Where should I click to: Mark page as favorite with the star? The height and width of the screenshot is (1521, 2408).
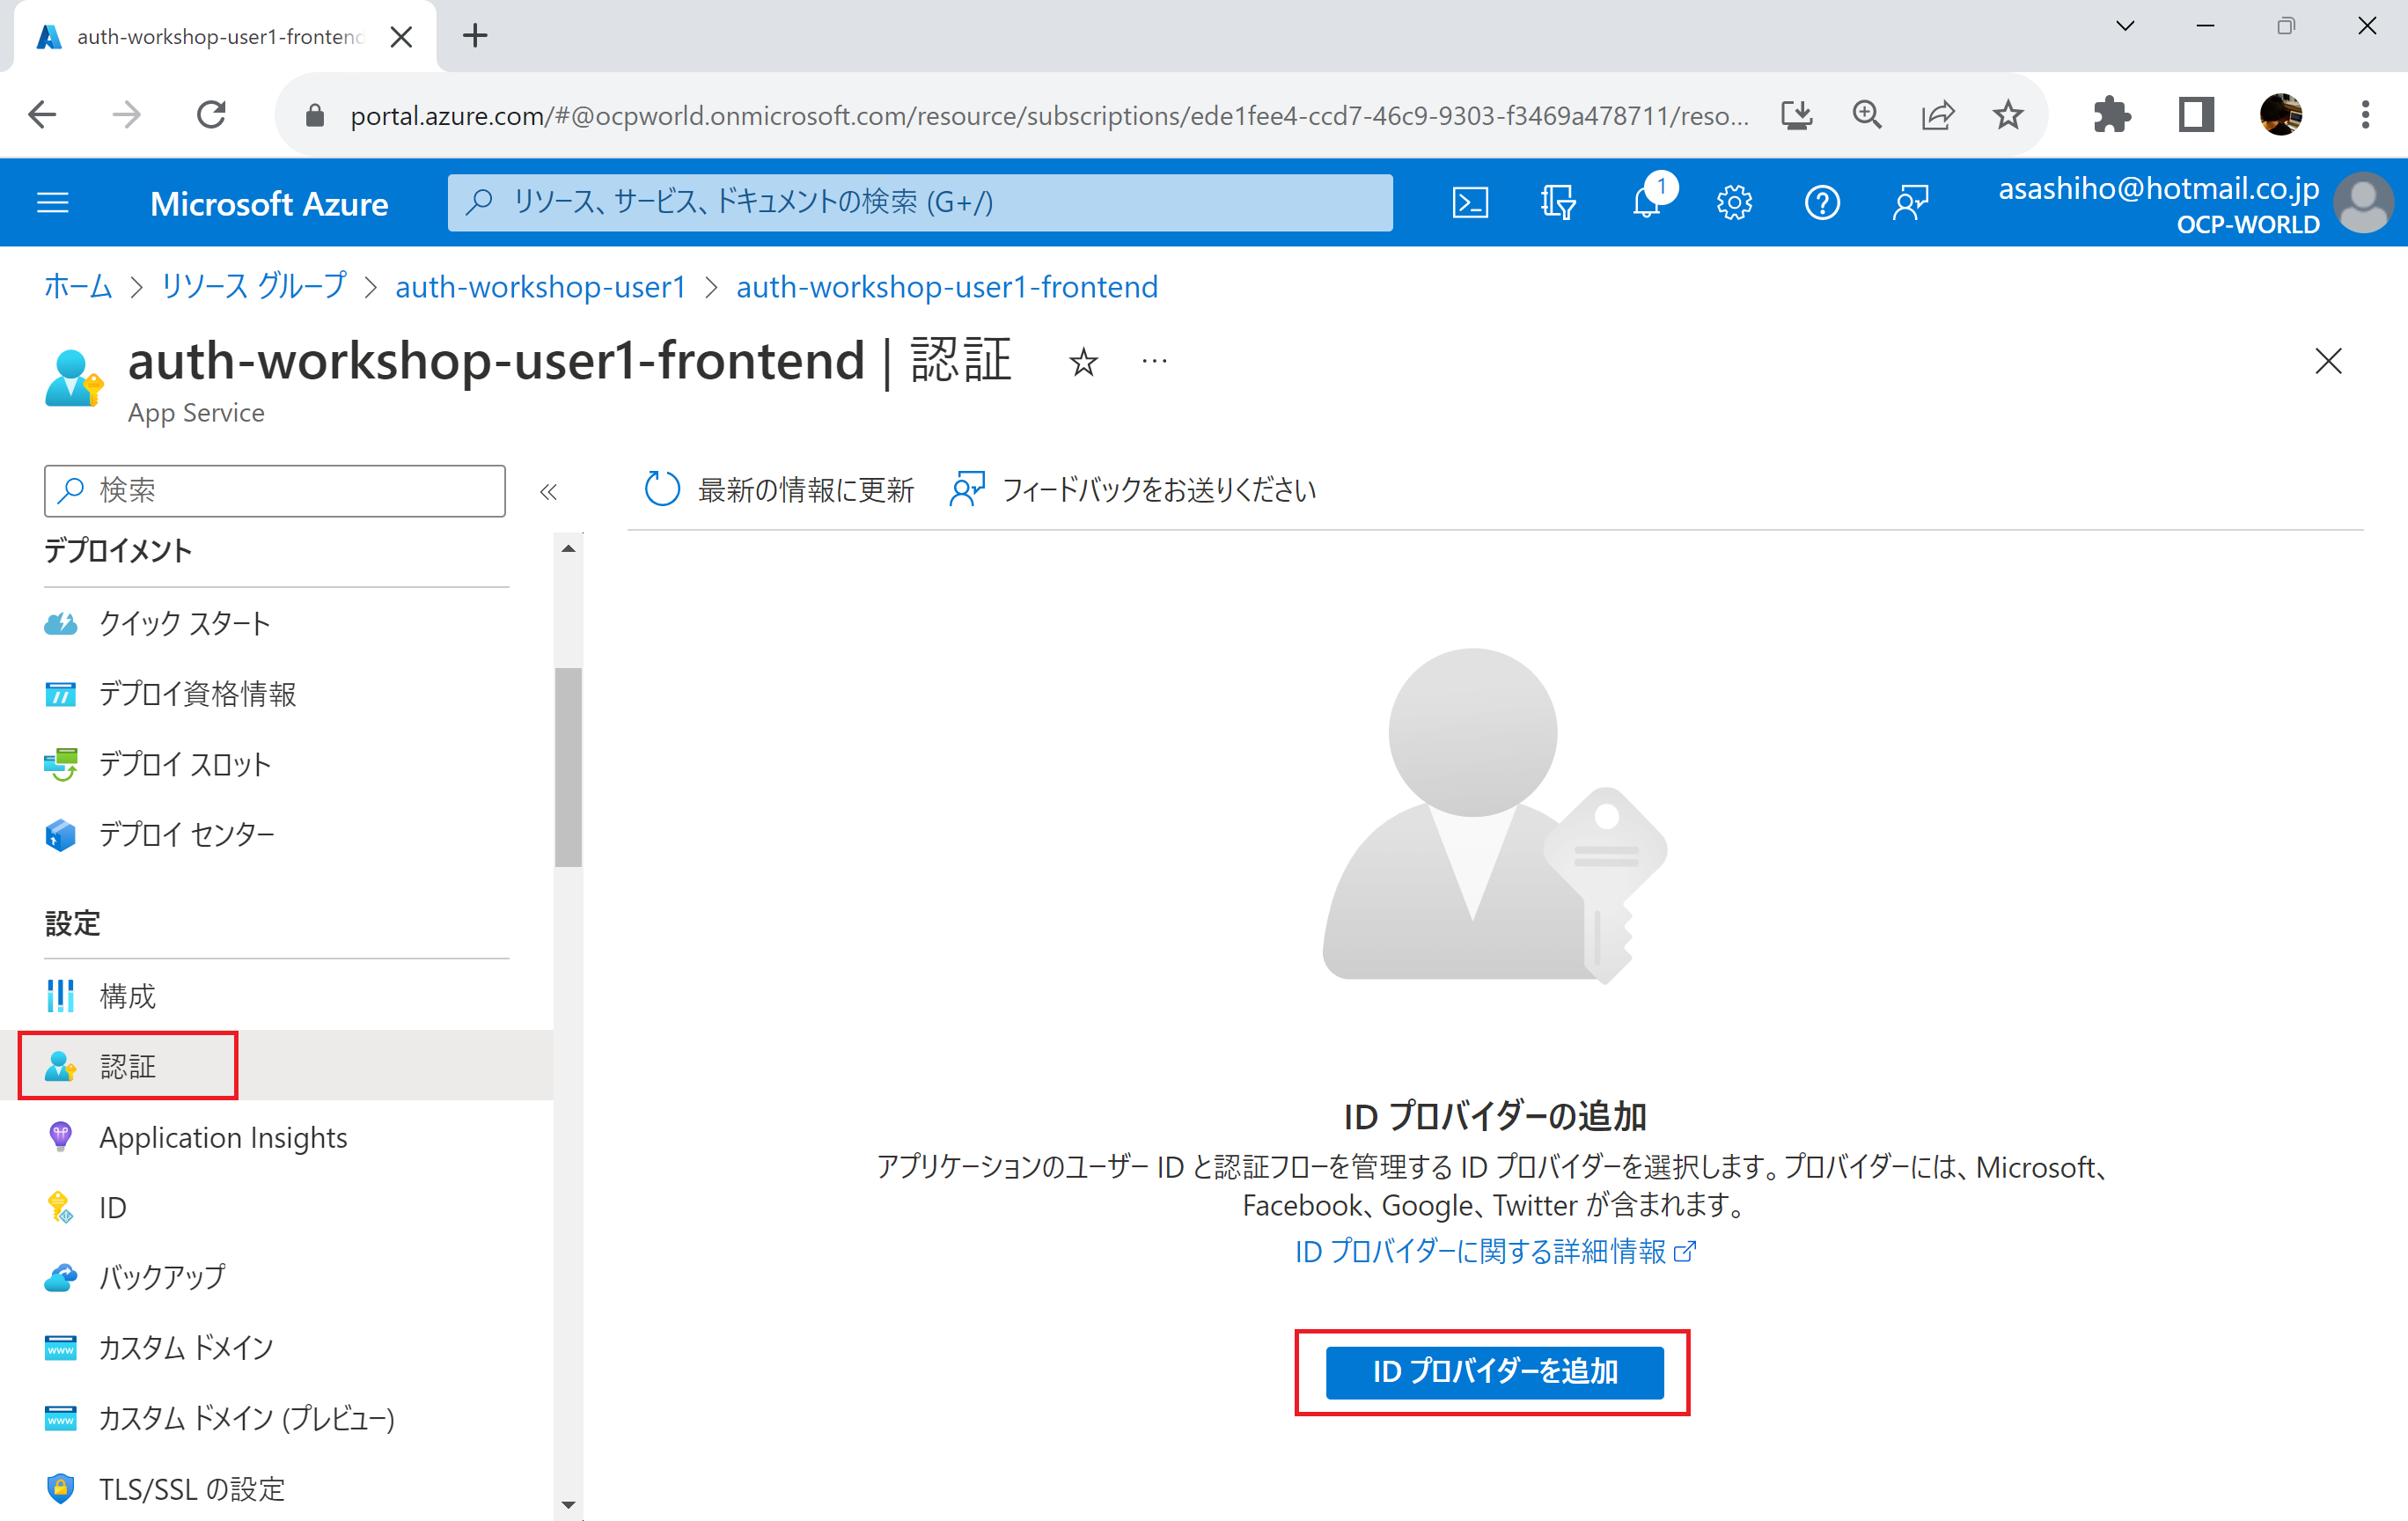click(1083, 362)
